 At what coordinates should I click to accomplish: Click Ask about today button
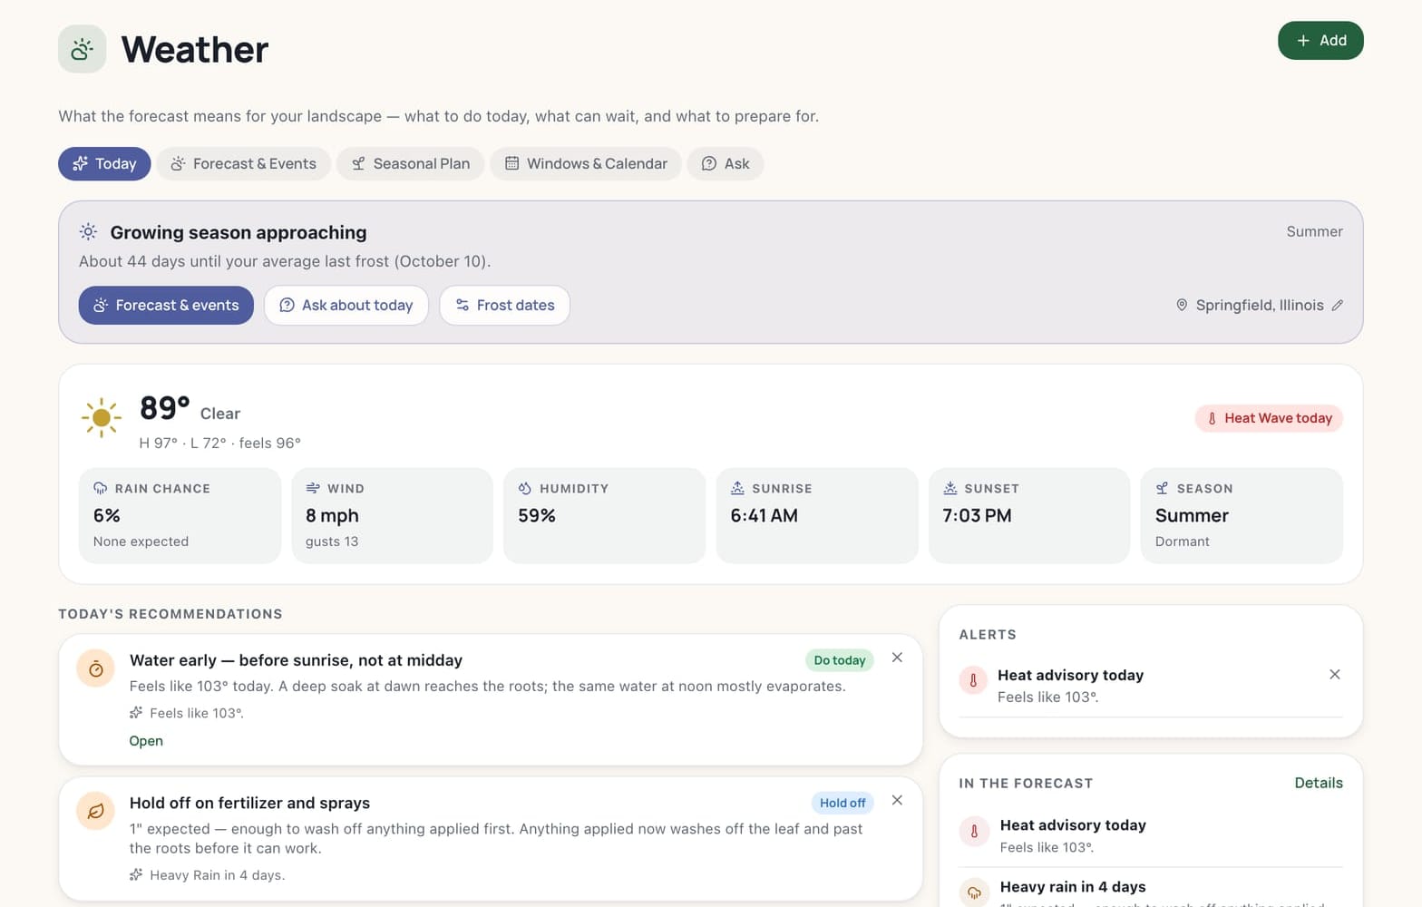tap(346, 306)
